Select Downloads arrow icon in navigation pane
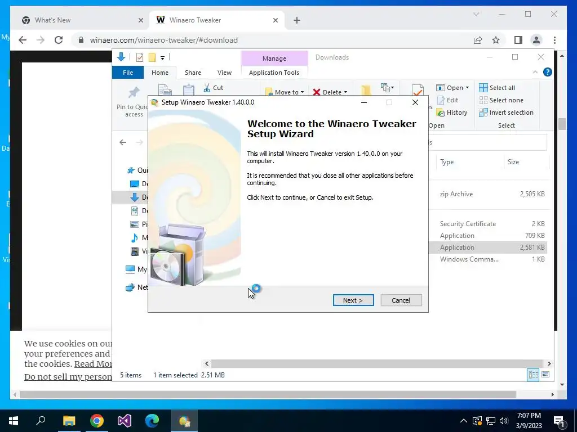 point(134,197)
